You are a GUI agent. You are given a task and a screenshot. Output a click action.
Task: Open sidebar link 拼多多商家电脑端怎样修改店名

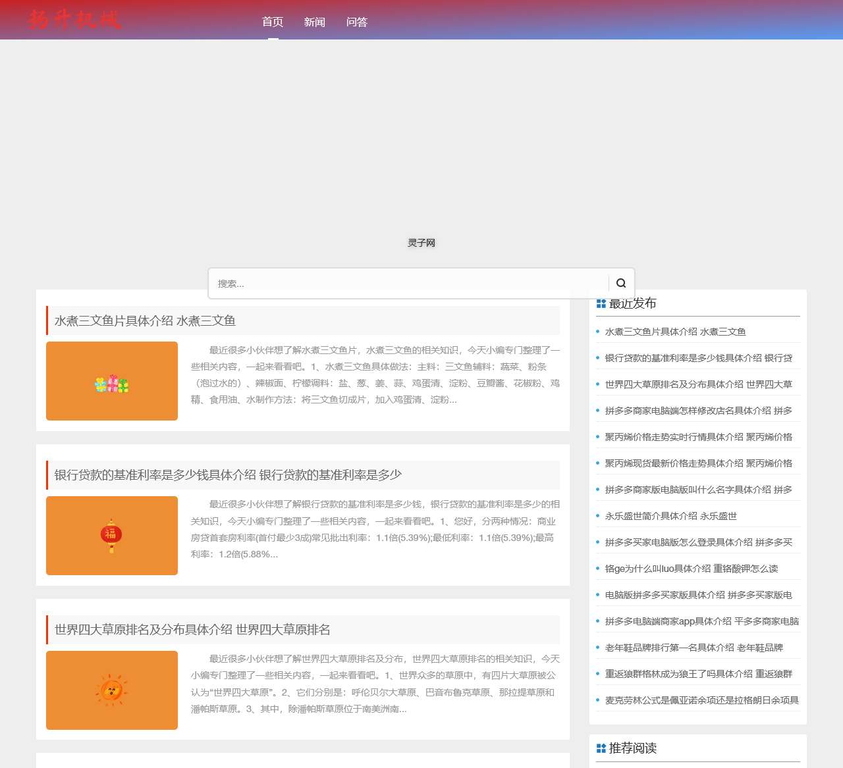[699, 411]
